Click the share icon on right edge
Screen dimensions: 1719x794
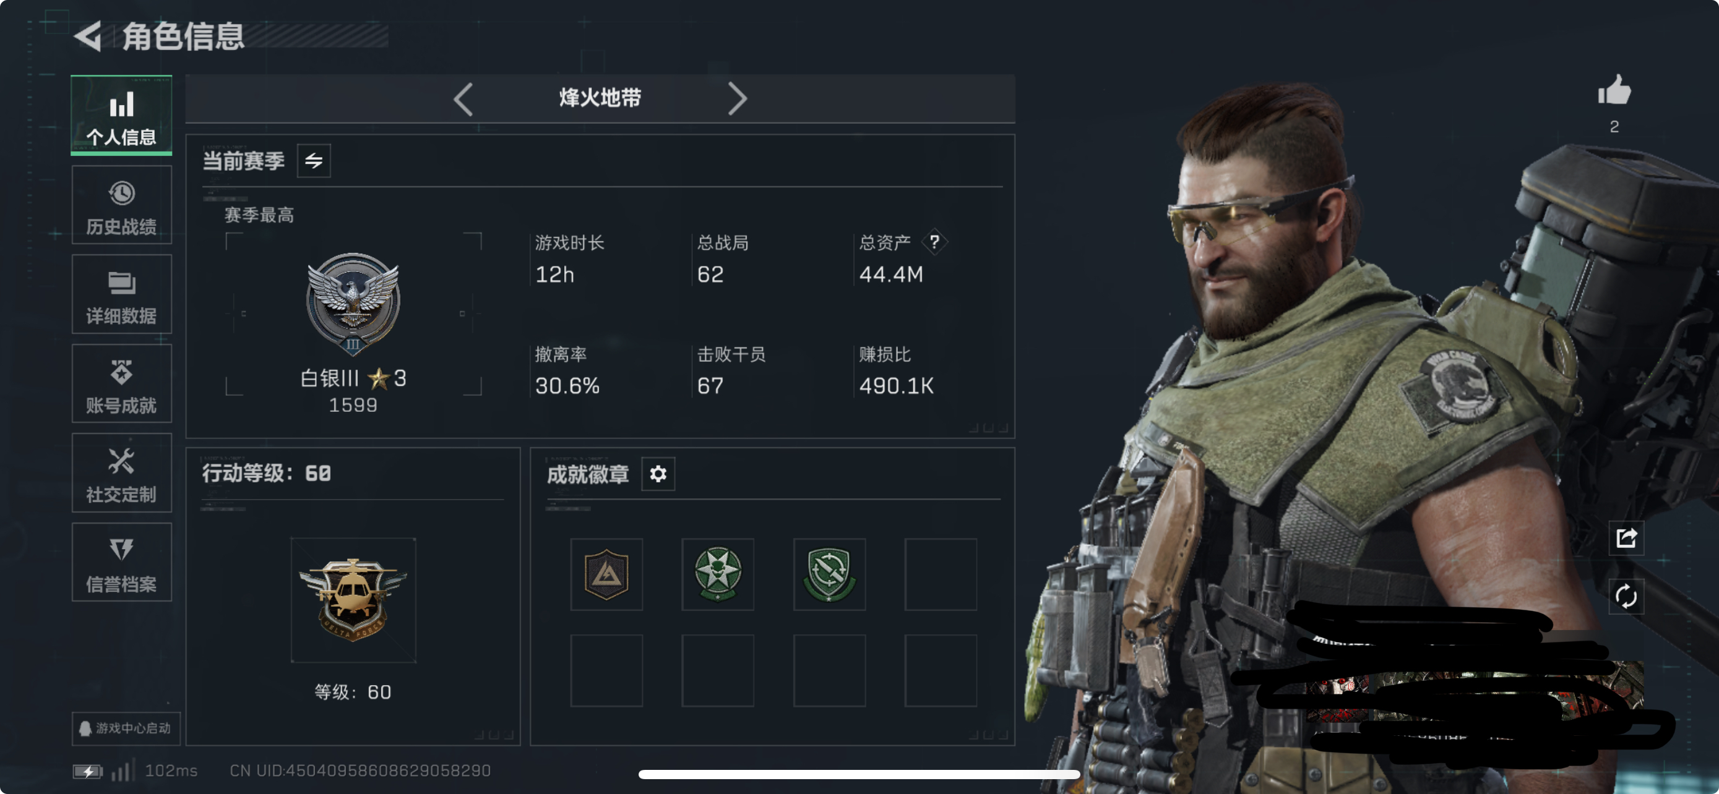click(1626, 537)
